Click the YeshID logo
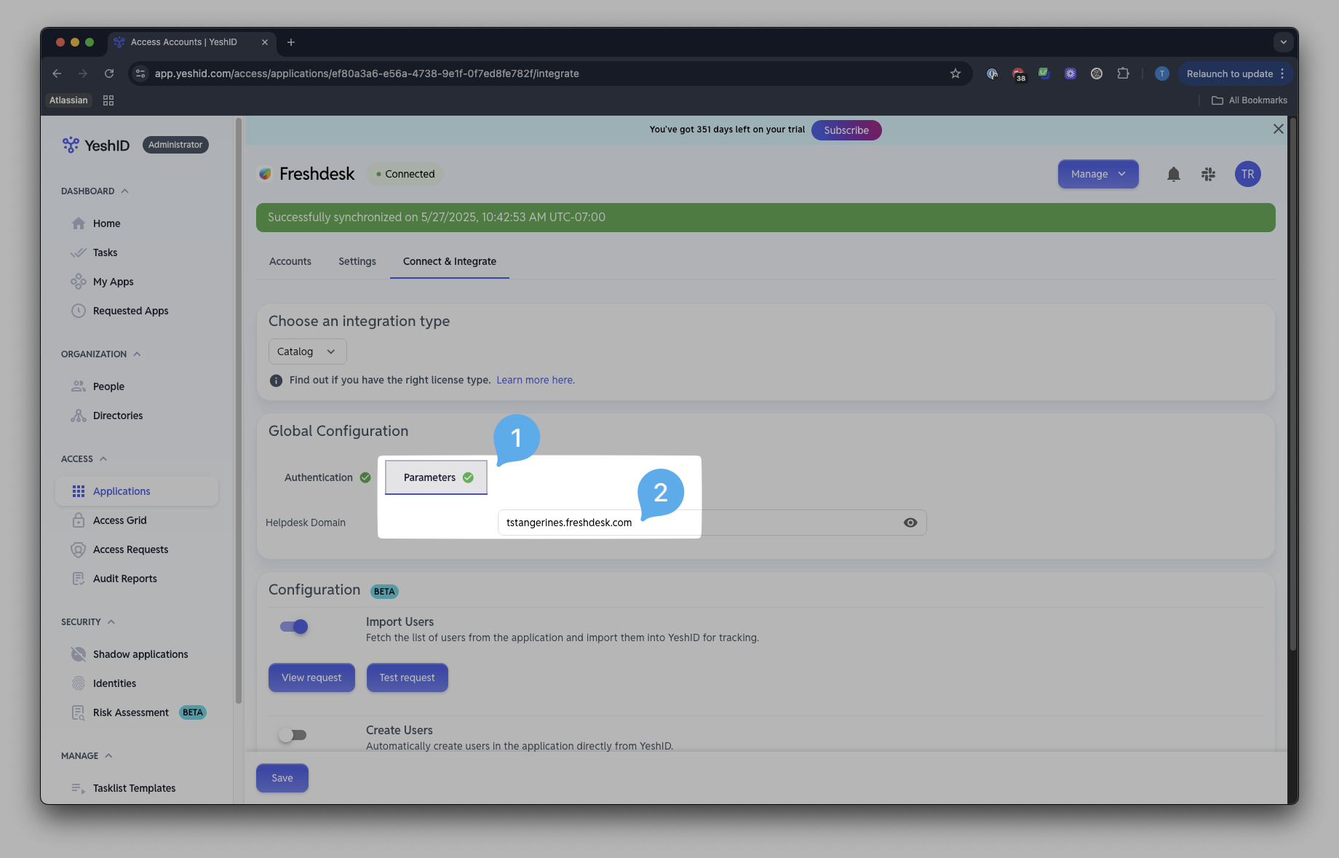Screen dimensions: 1339x858 point(96,145)
